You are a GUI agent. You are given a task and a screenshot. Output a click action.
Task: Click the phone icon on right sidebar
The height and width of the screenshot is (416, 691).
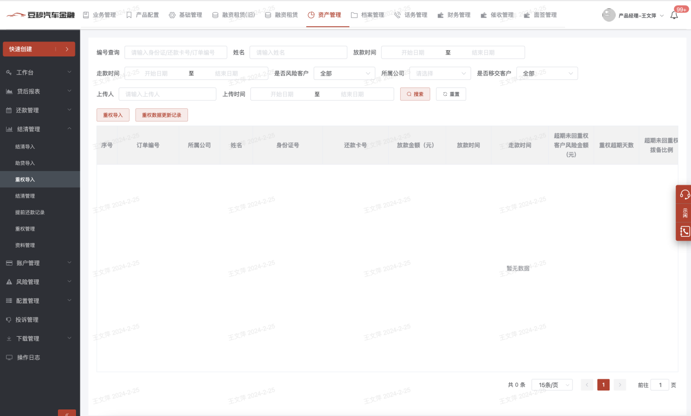pyautogui.click(x=684, y=232)
